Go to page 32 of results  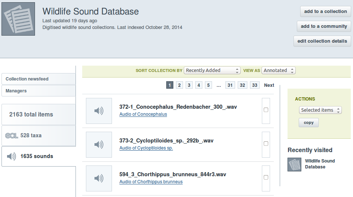pos(243,85)
